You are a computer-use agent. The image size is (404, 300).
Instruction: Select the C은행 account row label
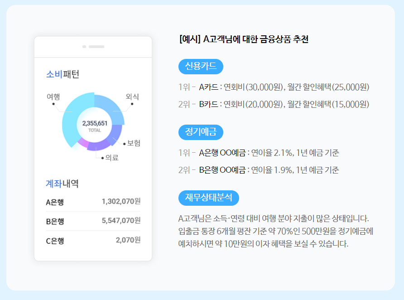pos(55,241)
